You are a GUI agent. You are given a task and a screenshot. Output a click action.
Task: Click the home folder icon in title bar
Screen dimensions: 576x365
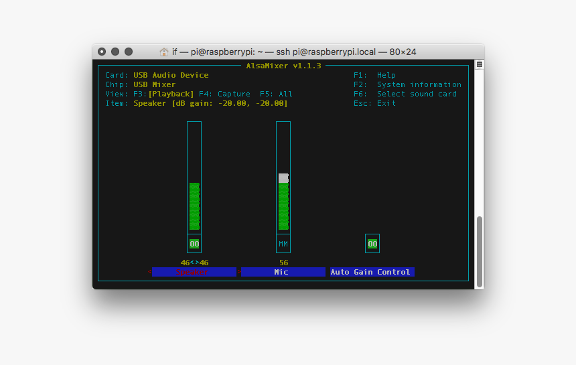[164, 52]
